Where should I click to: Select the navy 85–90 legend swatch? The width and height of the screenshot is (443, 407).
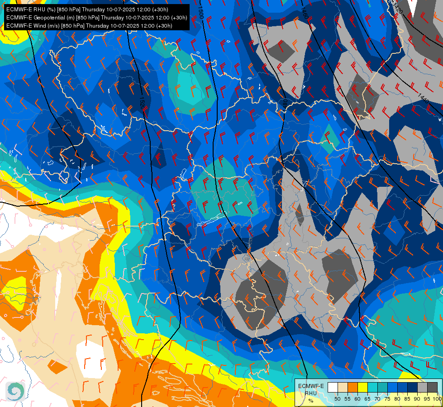point(413,387)
